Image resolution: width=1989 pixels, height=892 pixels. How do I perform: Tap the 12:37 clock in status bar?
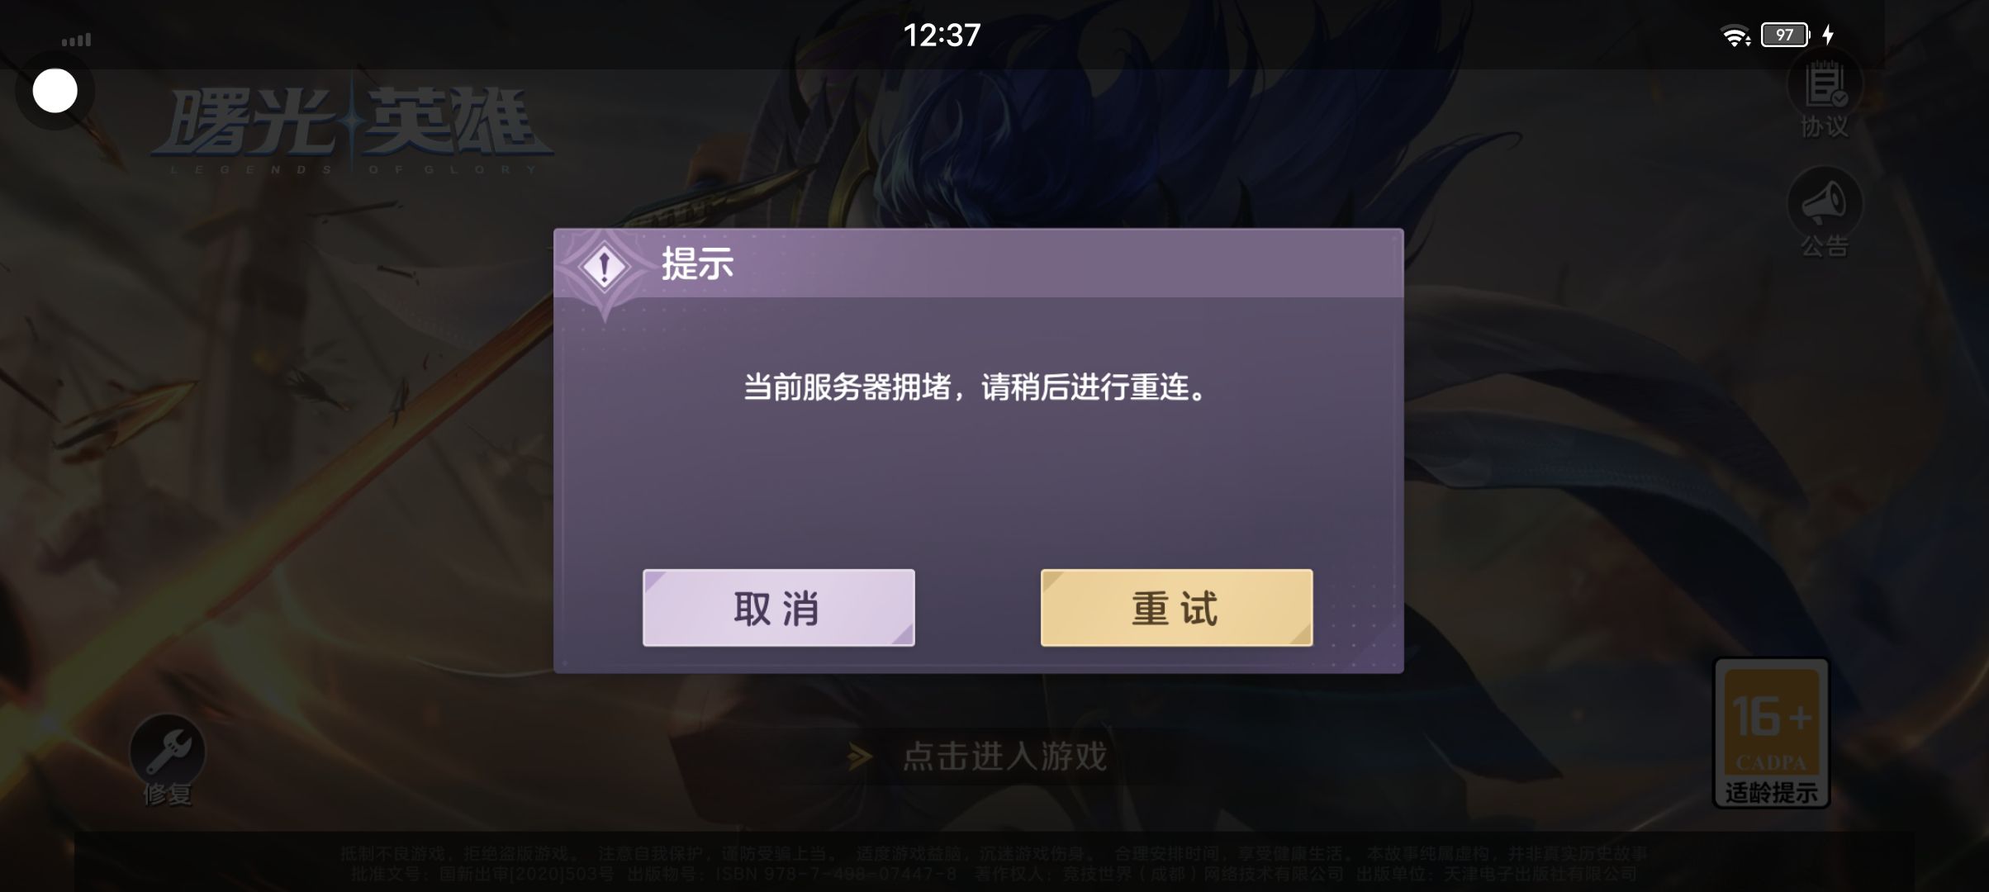tap(942, 35)
